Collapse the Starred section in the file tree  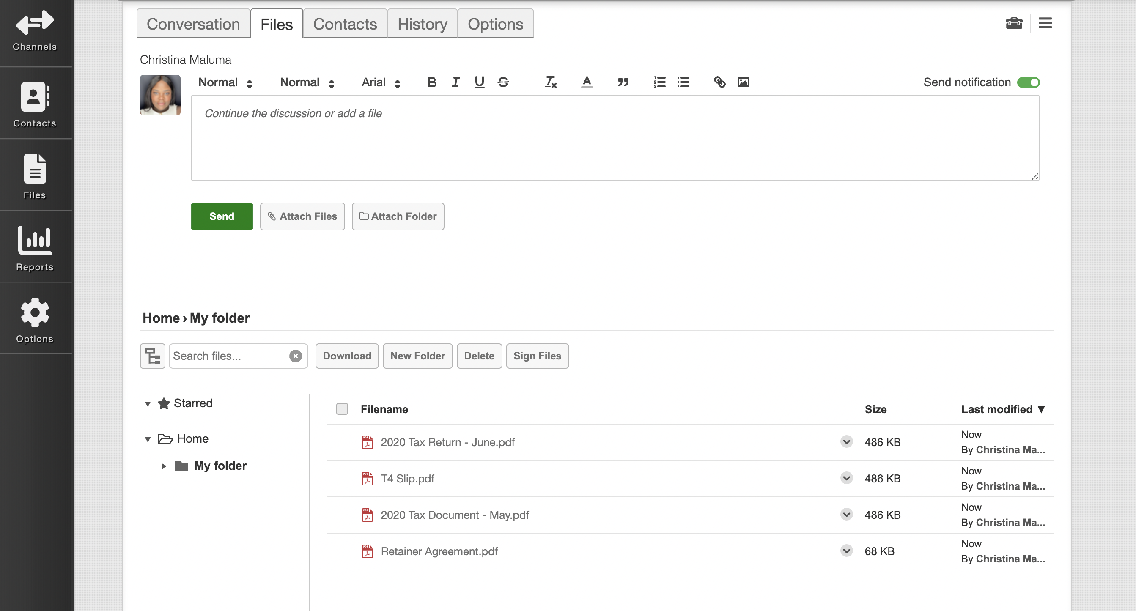(148, 403)
